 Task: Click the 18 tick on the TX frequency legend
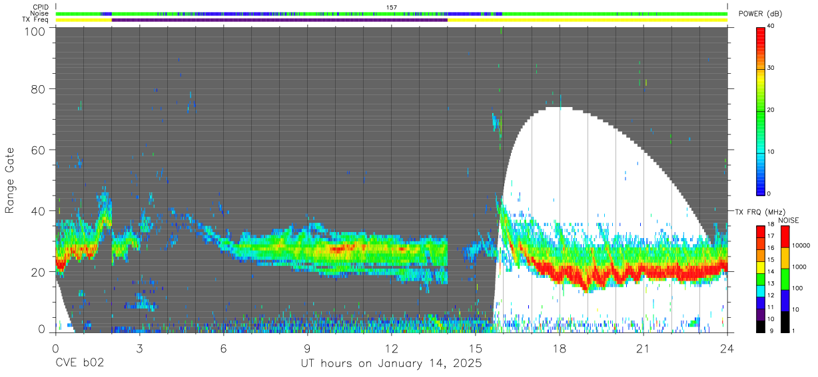tap(771, 224)
